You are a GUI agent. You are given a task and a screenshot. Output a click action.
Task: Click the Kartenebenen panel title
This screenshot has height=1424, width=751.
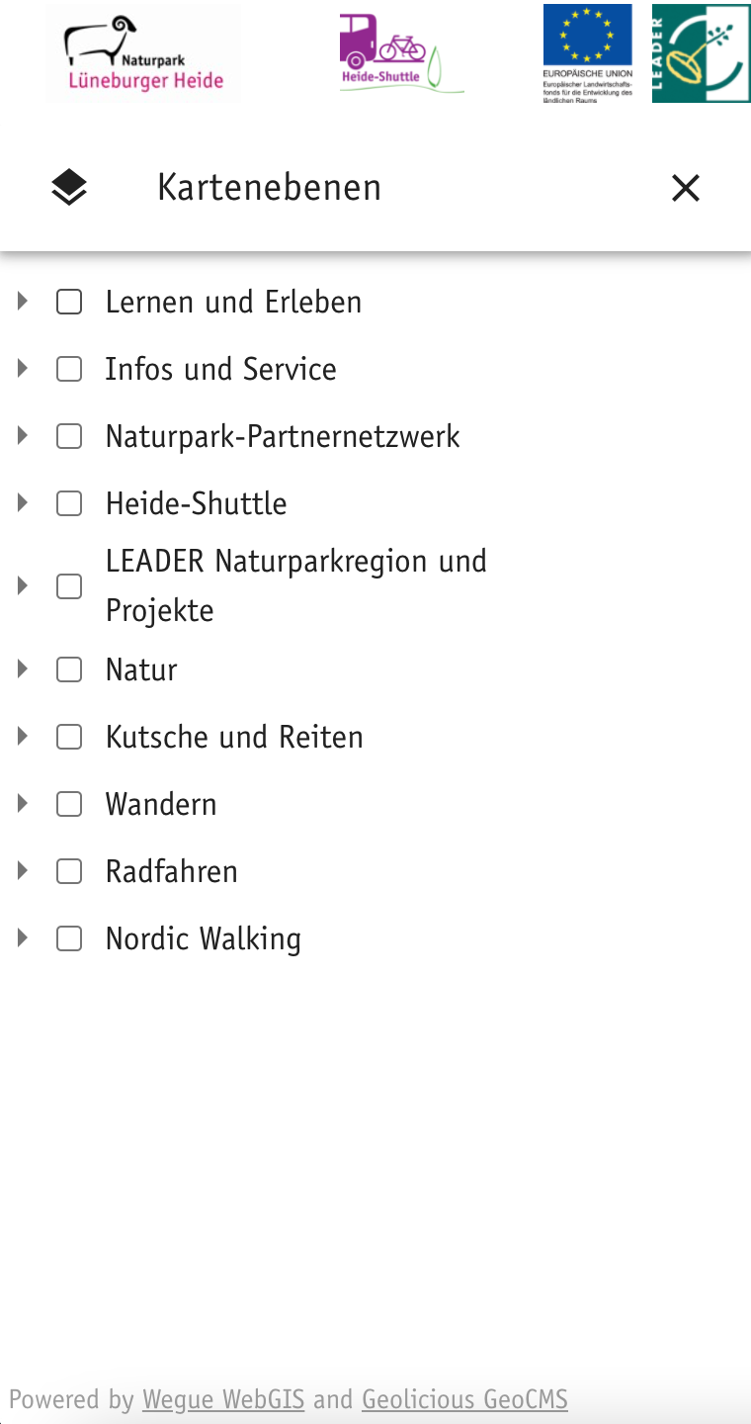click(x=269, y=188)
